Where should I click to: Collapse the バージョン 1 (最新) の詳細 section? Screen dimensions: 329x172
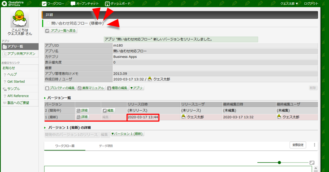pyautogui.click(x=45, y=127)
